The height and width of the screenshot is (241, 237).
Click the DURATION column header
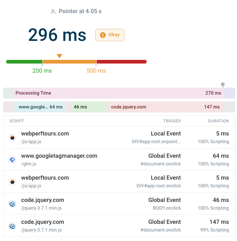click(218, 121)
